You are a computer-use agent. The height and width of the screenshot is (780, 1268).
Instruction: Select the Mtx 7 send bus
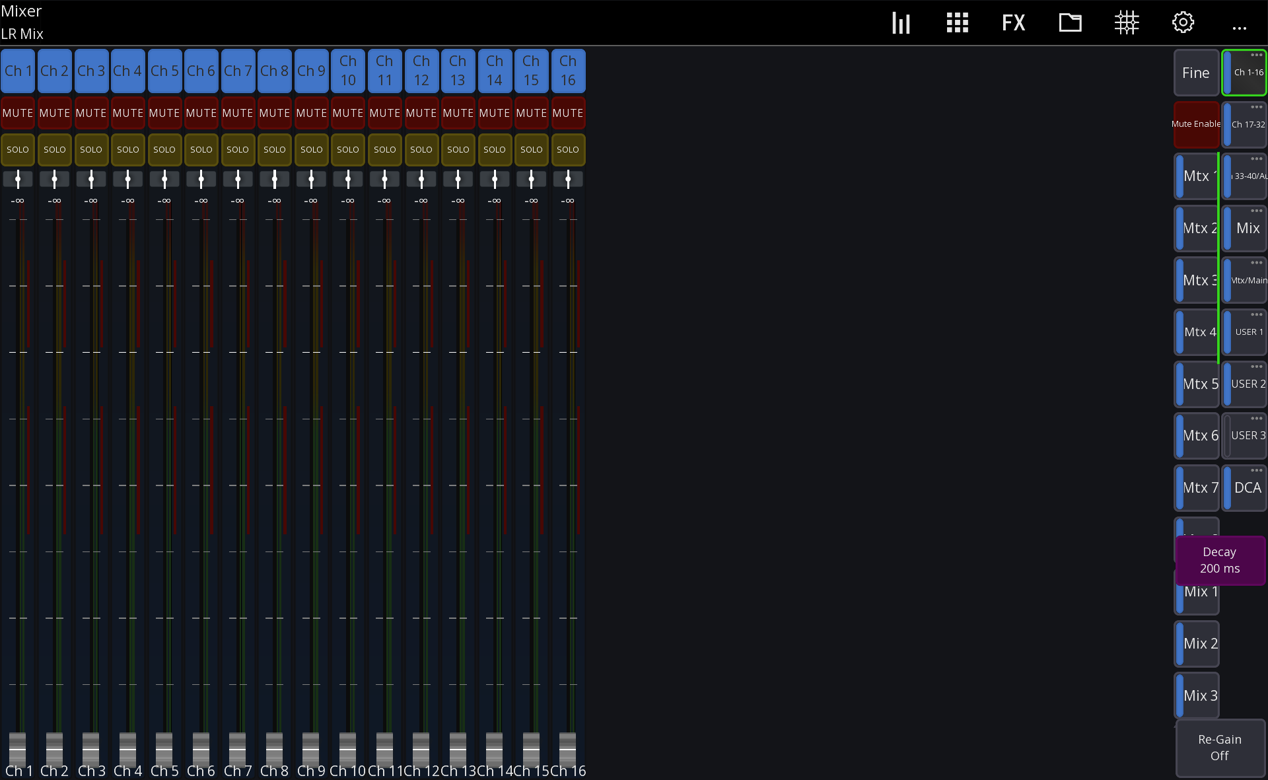(1196, 488)
